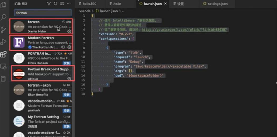Open the go.microsoft.com fwlink URL
This screenshot has height=137, width=277.
point(184,29)
